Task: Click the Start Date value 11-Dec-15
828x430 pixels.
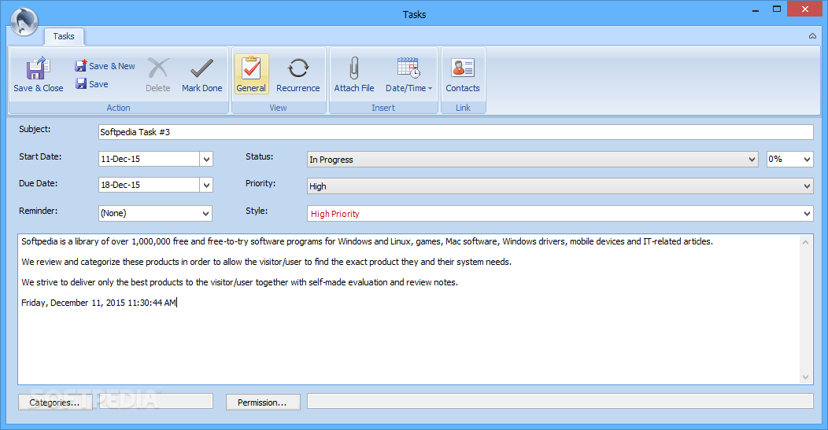Action: click(x=120, y=159)
